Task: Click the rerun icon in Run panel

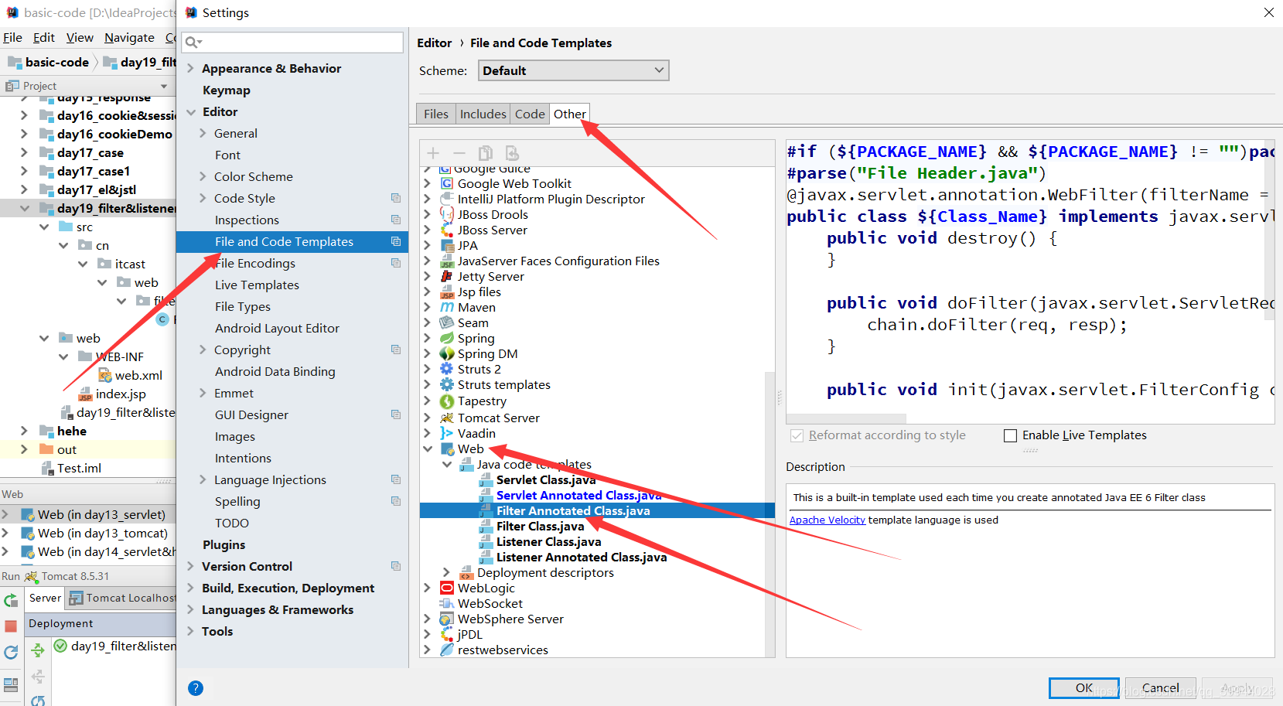Action: [x=11, y=601]
